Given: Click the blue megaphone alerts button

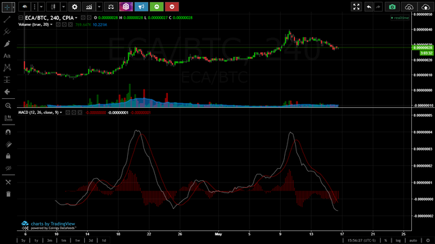Looking at the screenshot, I should [x=141, y=7].
